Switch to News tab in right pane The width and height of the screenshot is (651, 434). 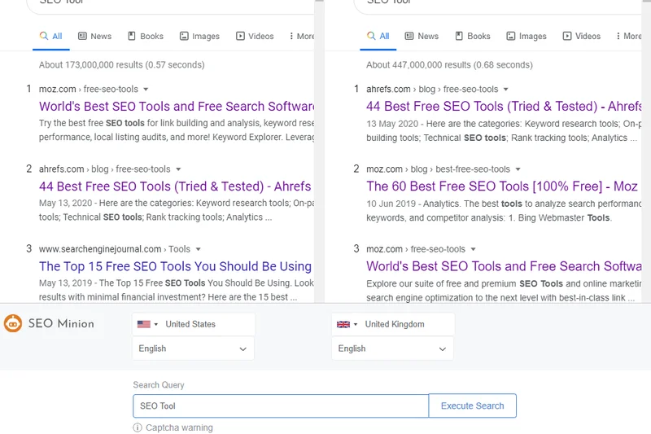(x=422, y=36)
